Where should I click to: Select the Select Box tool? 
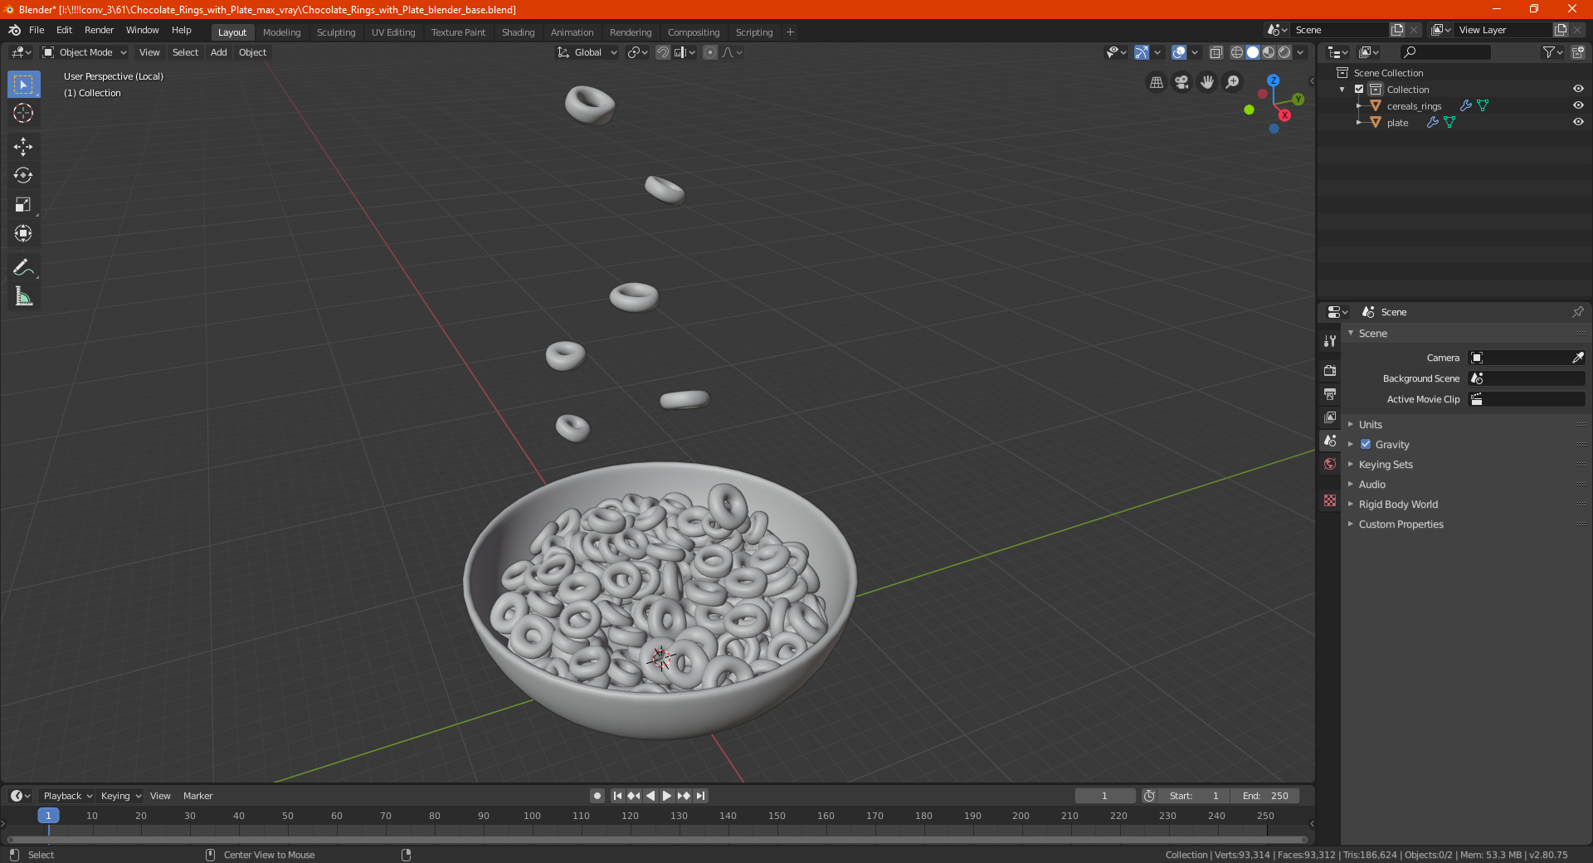23,85
